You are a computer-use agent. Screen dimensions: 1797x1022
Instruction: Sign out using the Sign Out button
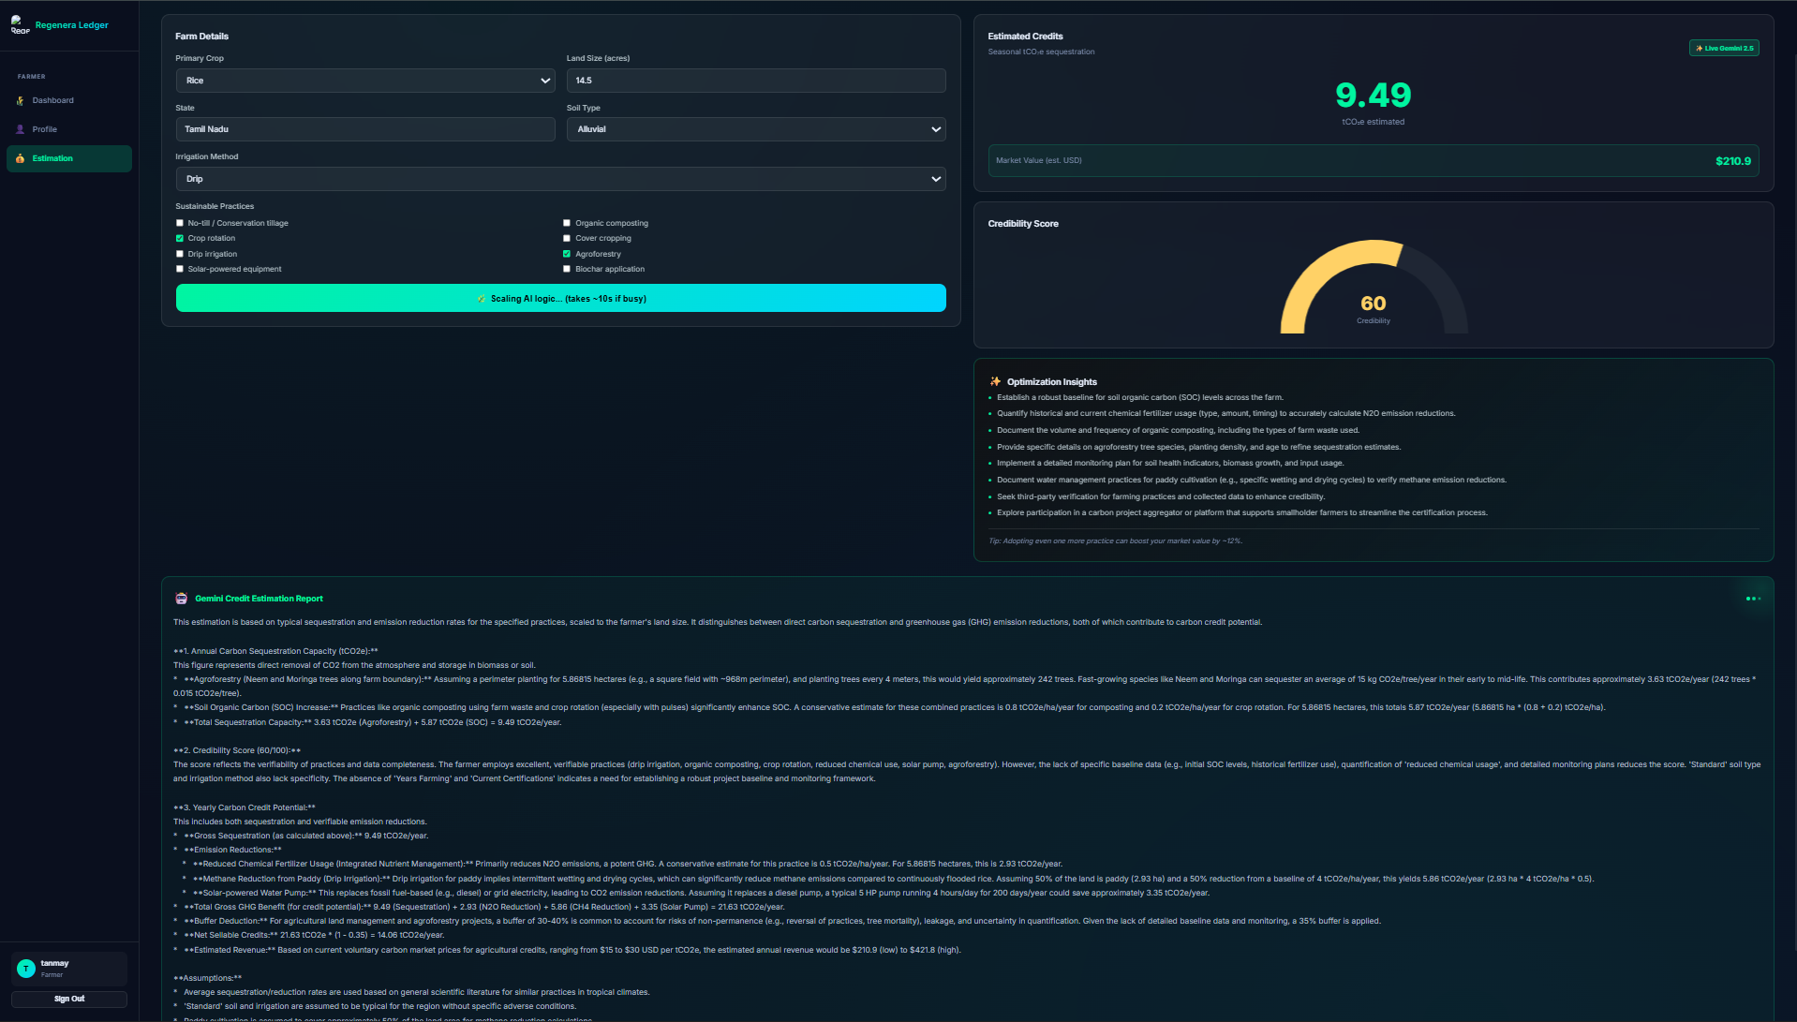pyautogui.click(x=69, y=999)
